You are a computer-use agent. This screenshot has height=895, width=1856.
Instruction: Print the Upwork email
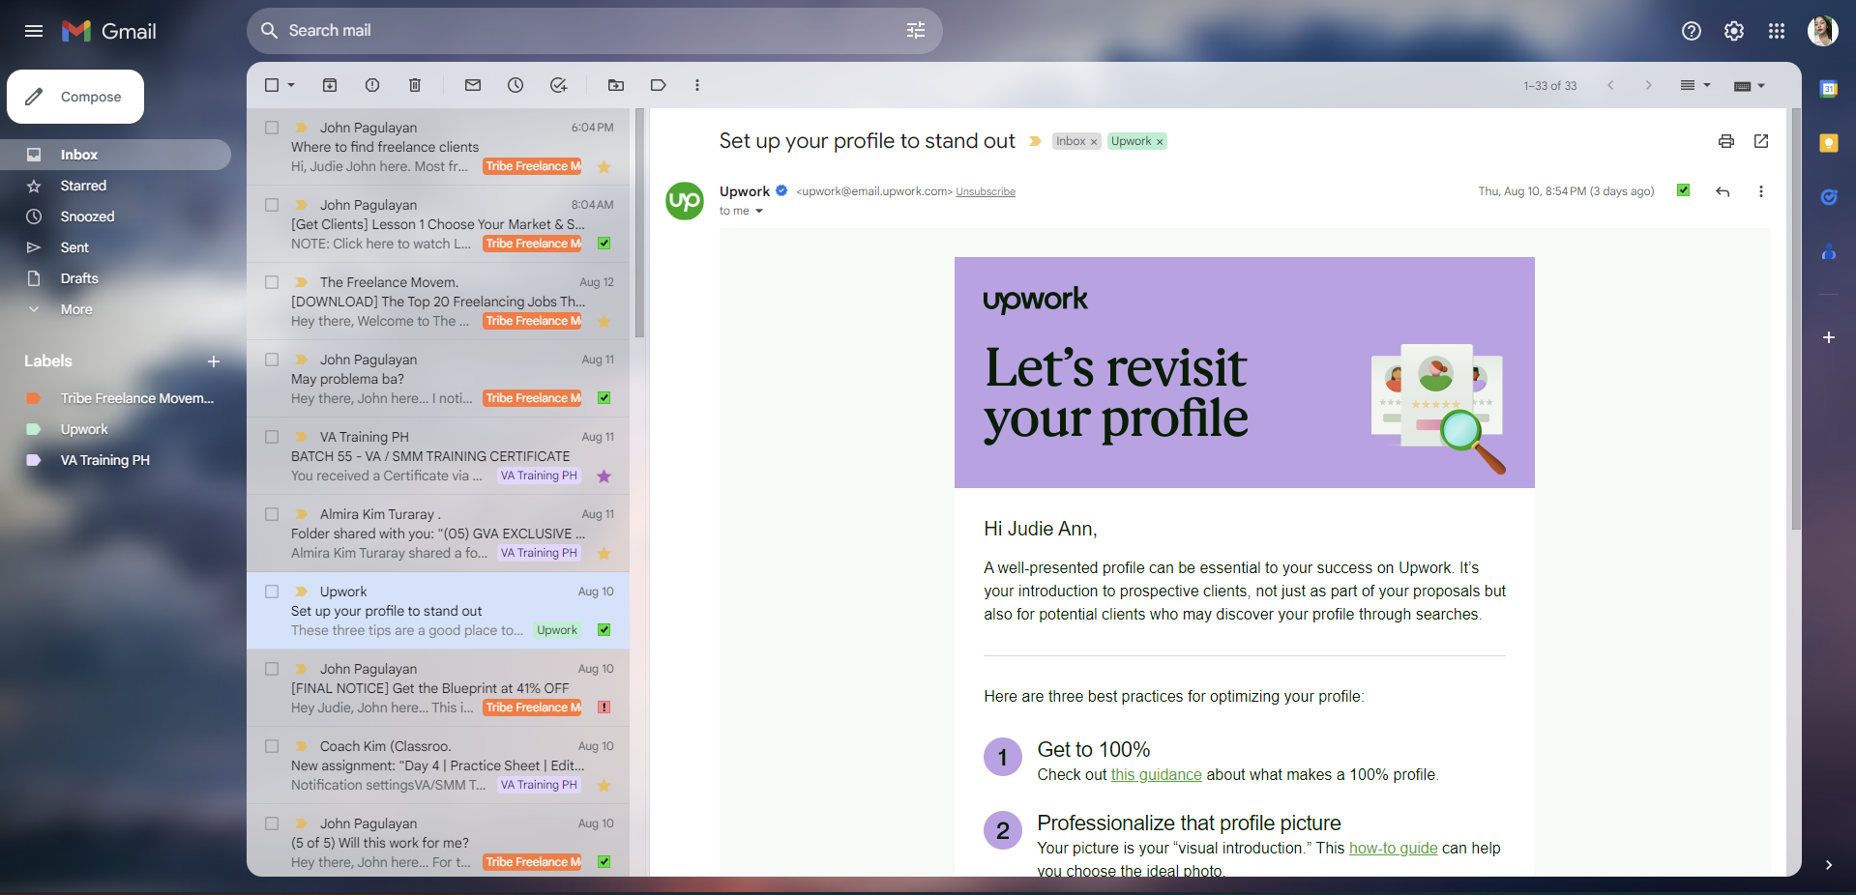(1726, 141)
